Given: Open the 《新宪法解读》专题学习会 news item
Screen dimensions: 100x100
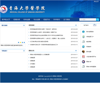Looking at the screenshot, I should click(43, 32).
